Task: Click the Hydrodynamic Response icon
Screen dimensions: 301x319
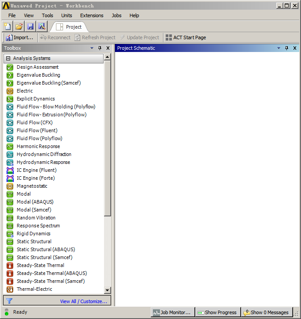Action: (x=10, y=162)
